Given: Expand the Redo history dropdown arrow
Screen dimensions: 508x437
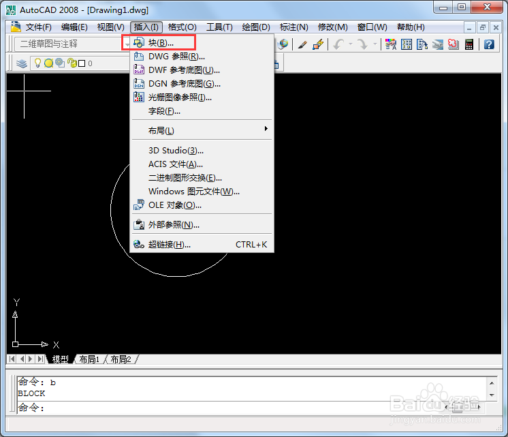Looking at the screenshot, I should point(375,44).
